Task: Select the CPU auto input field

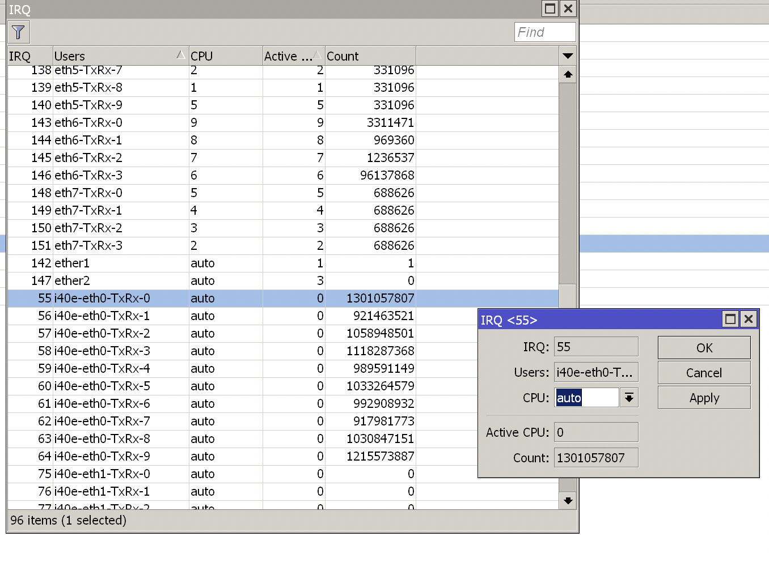Action: point(586,398)
